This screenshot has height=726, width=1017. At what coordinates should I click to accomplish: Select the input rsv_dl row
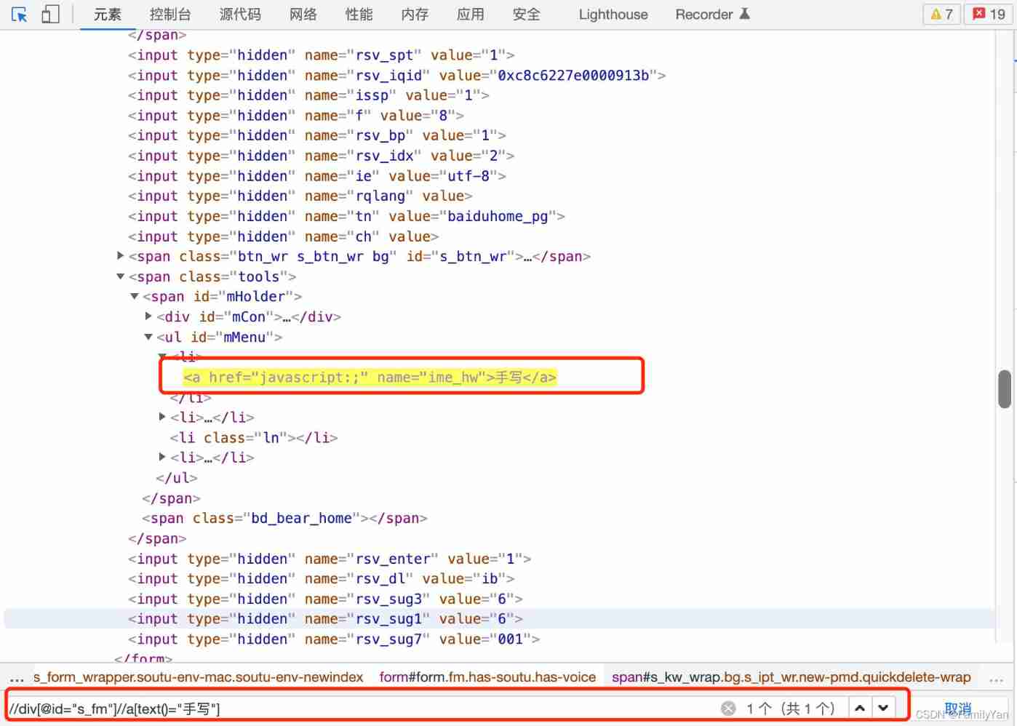pos(321,578)
